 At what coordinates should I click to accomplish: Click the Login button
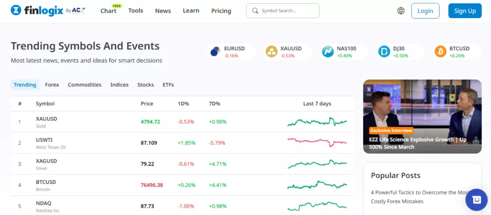tap(425, 11)
